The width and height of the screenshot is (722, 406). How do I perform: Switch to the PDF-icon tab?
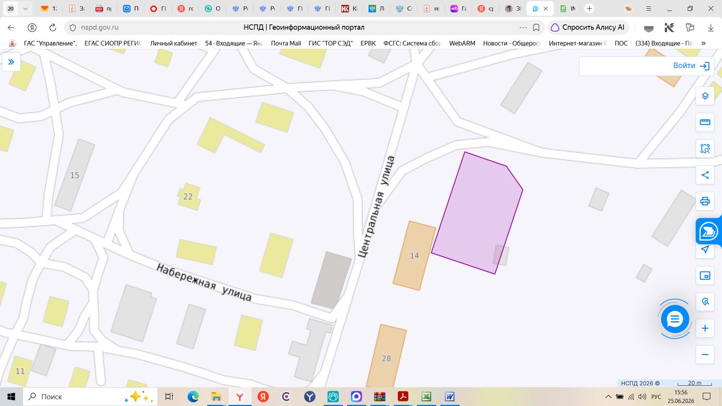tap(103, 9)
